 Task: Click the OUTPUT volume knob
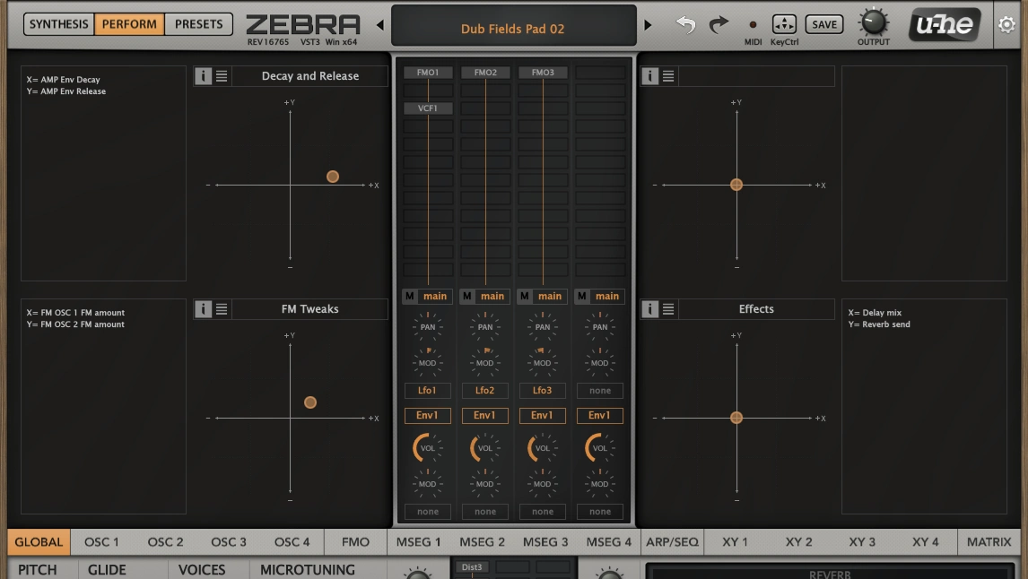[873, 22]
